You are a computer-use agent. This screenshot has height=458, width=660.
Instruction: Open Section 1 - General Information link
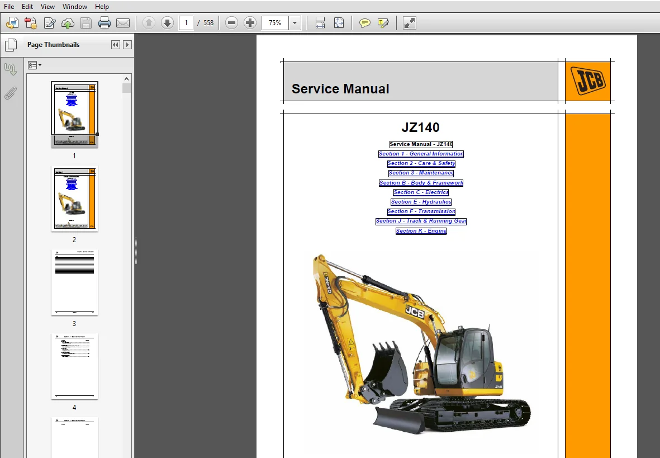[421, 154]
